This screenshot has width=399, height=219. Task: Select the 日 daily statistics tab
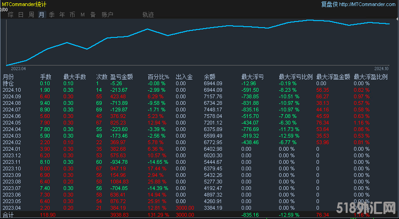click(21, 15)
